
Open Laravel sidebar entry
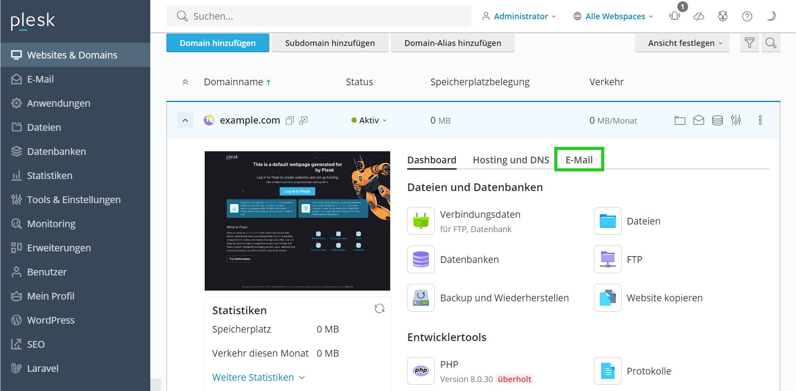click(x=75, y=368)
